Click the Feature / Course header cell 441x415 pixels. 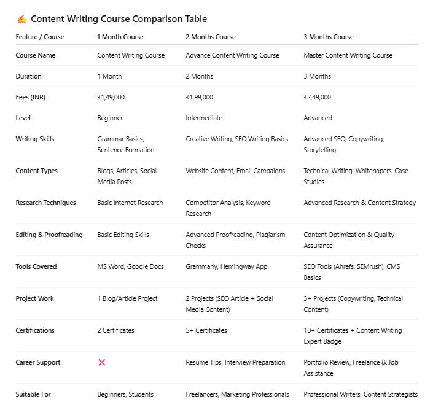[40, 37]
